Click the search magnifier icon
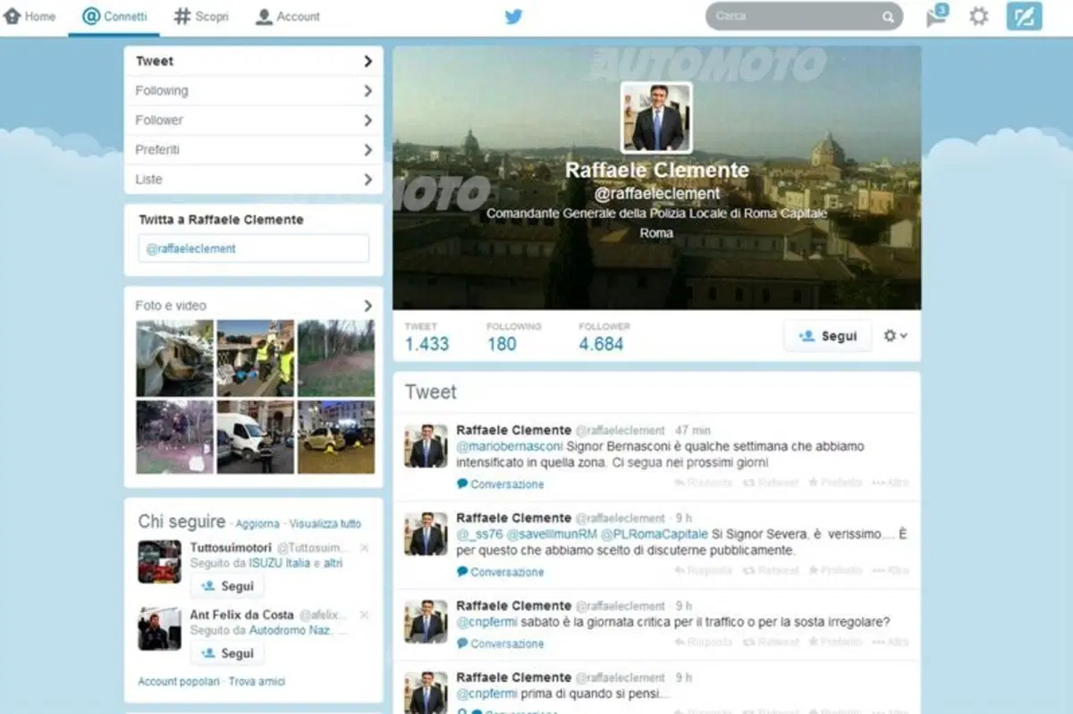Image resolution: width=1073 pixels, height=714 pixels. [x=888, y=16]
